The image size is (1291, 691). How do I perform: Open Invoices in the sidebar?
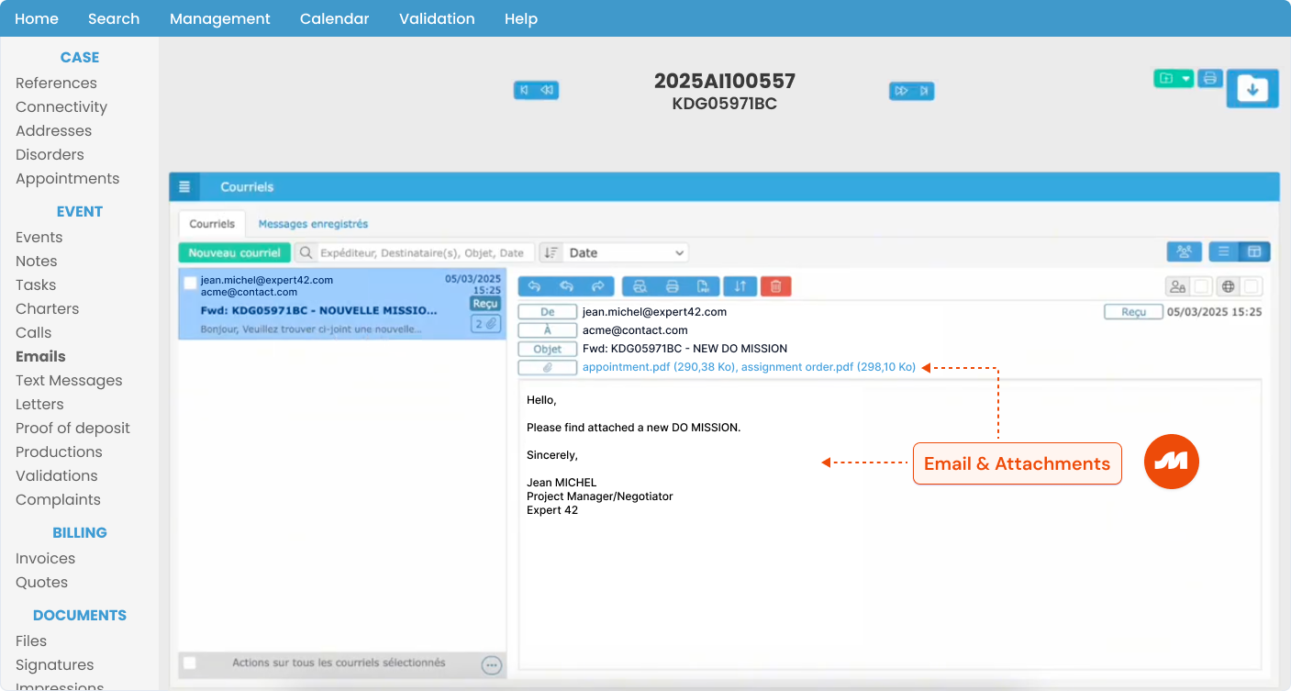pos(45,558)
